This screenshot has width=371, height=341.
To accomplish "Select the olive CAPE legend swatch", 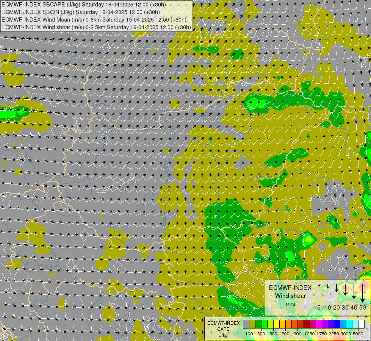I will (252, 324).
